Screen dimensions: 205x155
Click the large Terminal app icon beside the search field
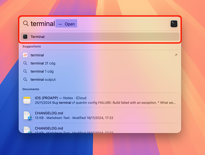click(x=174, y=24)
